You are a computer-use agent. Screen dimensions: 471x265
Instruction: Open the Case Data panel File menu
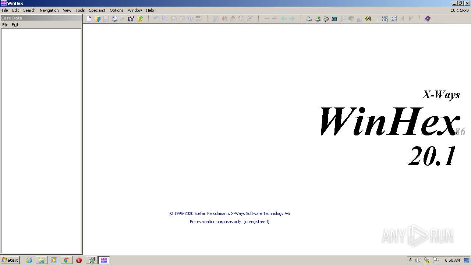point(5,25)
